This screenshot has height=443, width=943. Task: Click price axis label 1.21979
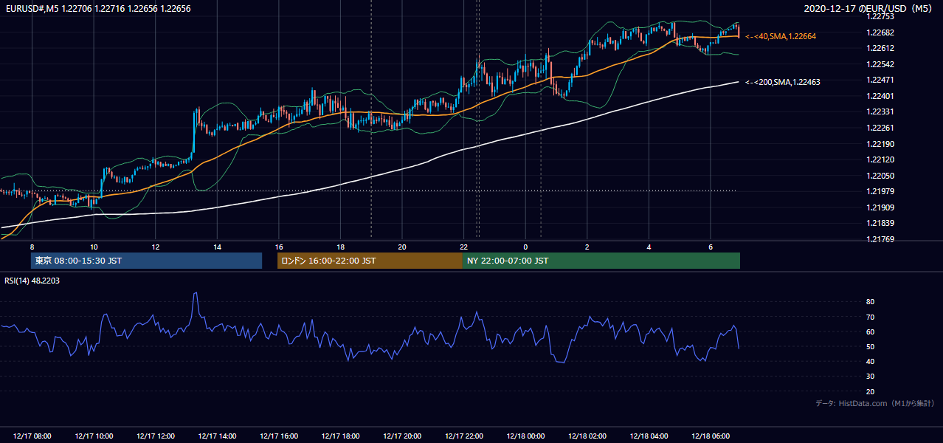point(879,192)
